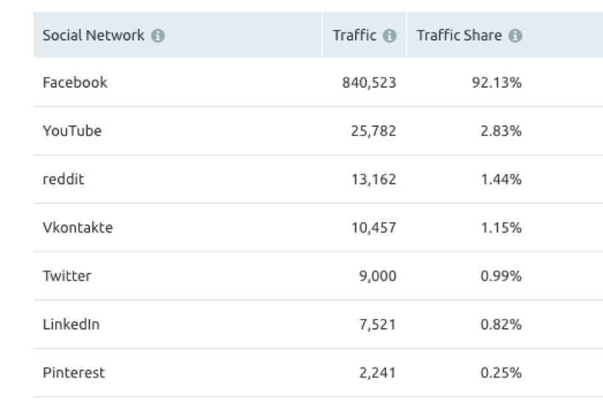The image size is (603, 410).
Task: Select the Facebook row name
Action: click(75, 83)
